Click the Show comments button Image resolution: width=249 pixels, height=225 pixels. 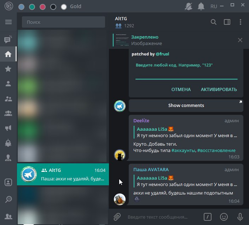pyautogui.click(x=186, y=106)
